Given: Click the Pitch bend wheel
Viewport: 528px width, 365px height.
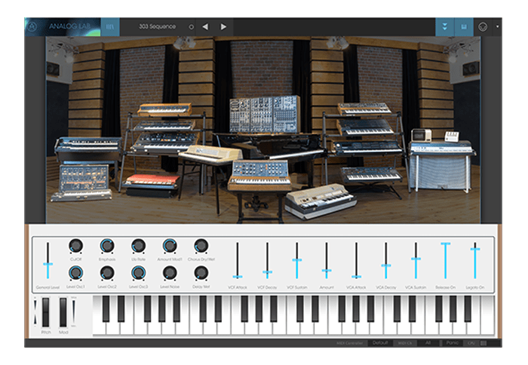Looking at the screenshot, I should 45,312.
